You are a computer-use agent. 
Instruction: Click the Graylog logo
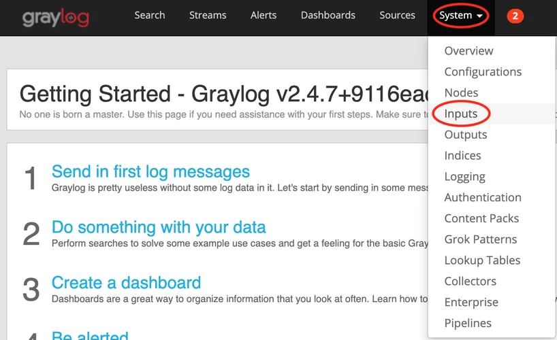coord(55,18)
